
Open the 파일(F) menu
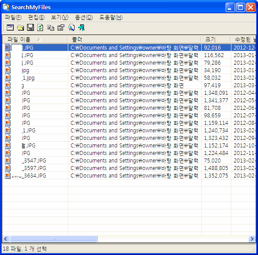tap(13, 17)
